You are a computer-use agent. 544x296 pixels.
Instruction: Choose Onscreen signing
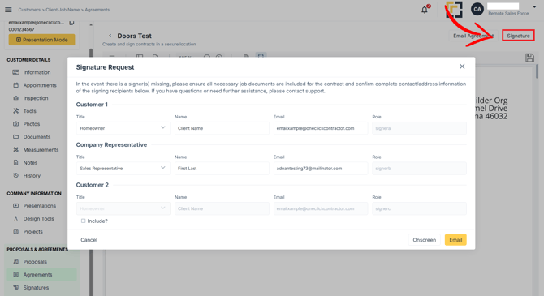click(x=424, y=240)
